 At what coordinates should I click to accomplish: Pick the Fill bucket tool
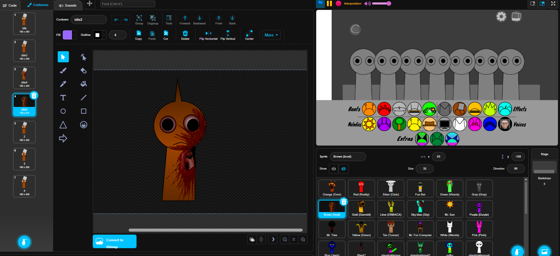pyautogui.click(x=84, y=84)
